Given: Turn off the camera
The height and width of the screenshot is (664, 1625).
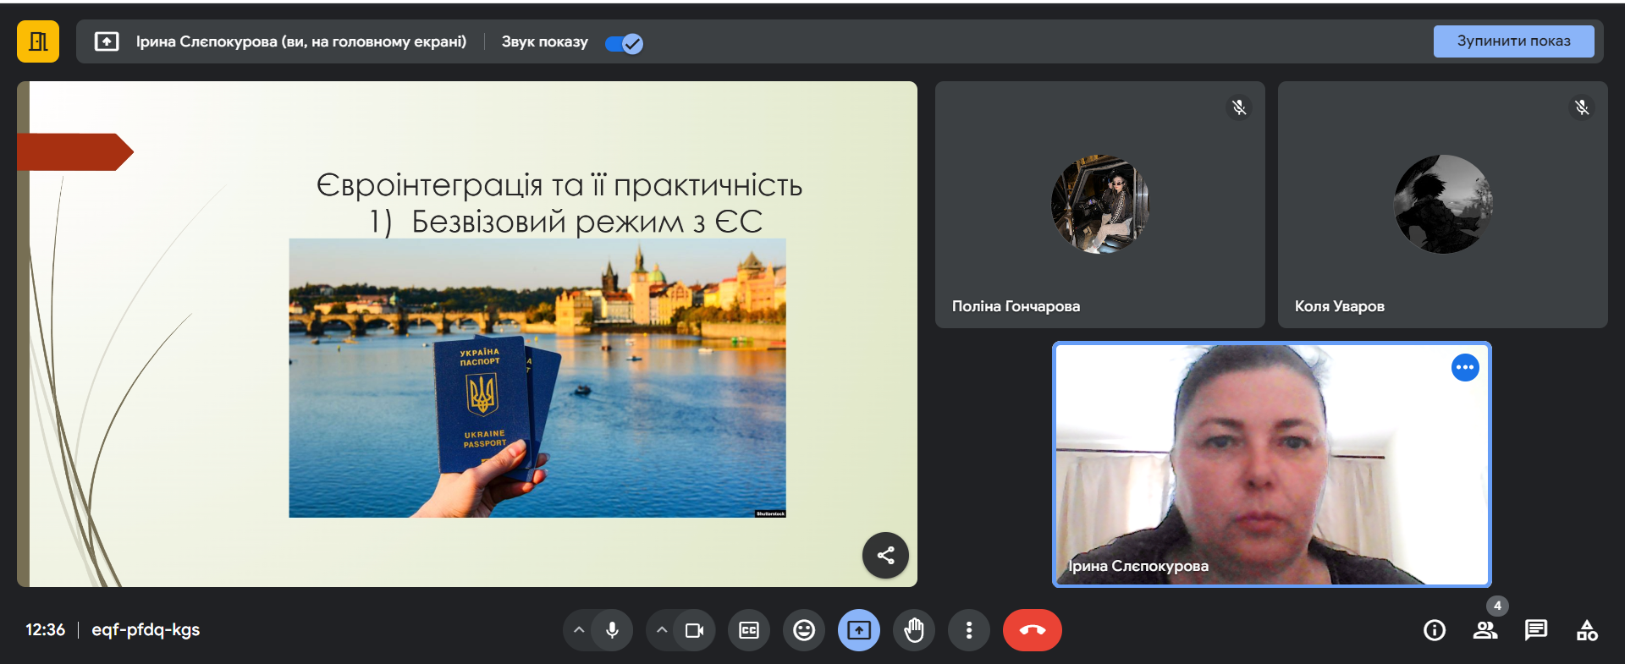Looking at the screenshot, I should coord(694,630).
